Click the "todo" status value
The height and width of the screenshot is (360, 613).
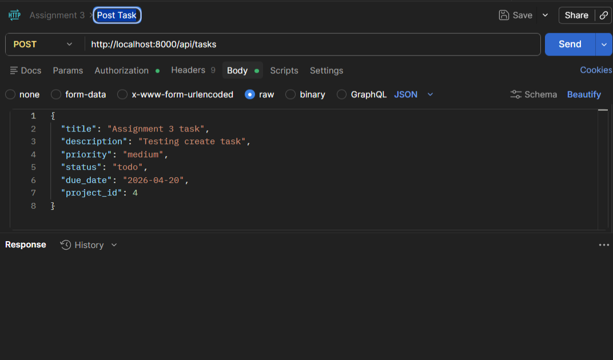point(128,167)
